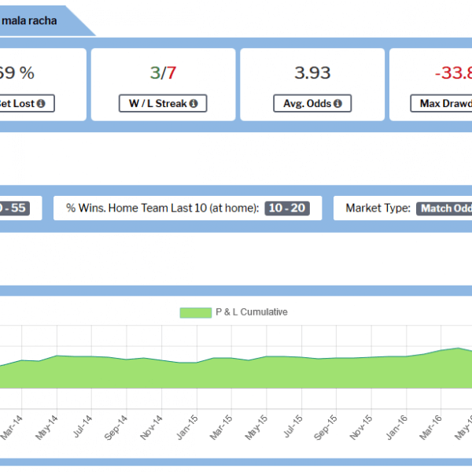Click the Nov-15 axis label
472x472 pixels.
361,428
